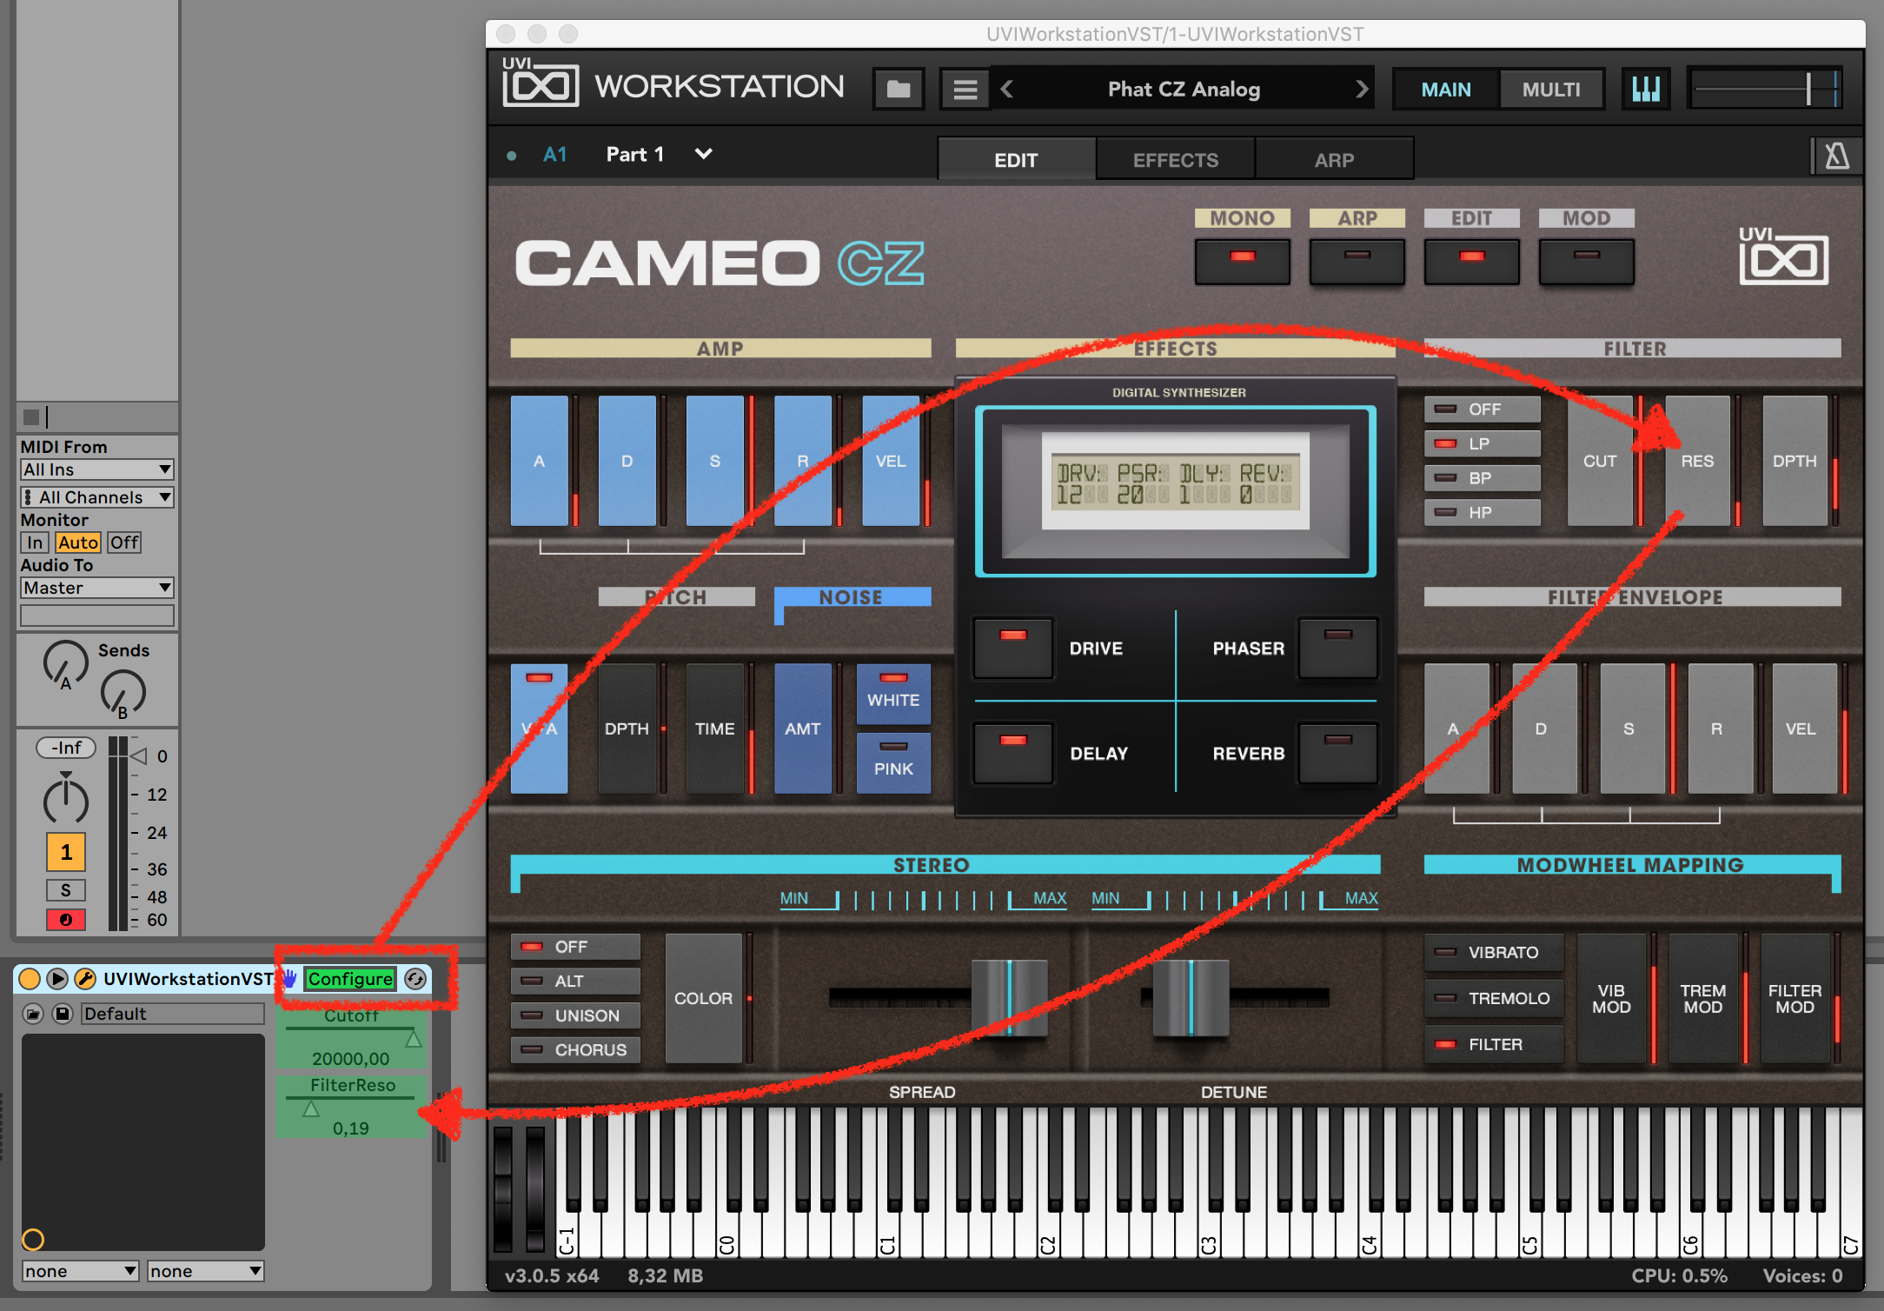Select LP filter type

click(1483, 443)
